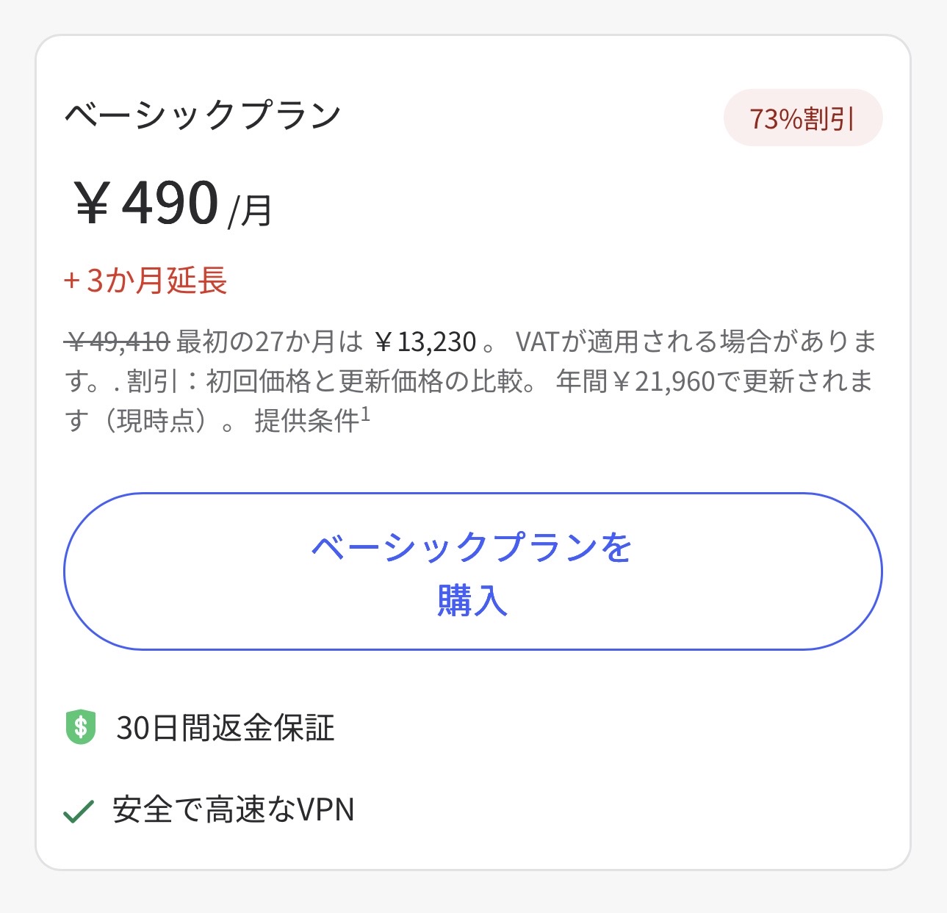Click the green checkmark beside 安全で高速なVPN

(x=79, y=811)
